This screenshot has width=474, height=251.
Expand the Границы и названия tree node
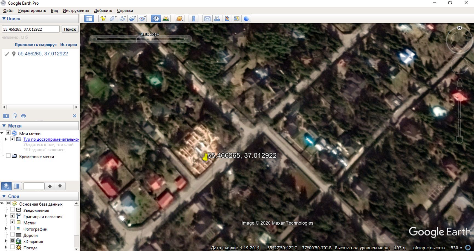tap(6, 216)
